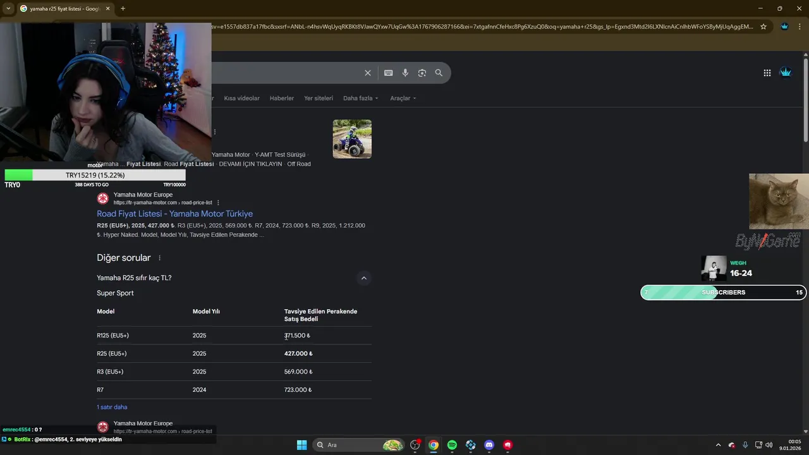Viewport: 809px width, 455px height.
Task: Open options for Road Fiyat Listesi result
Action: point(218,203)
